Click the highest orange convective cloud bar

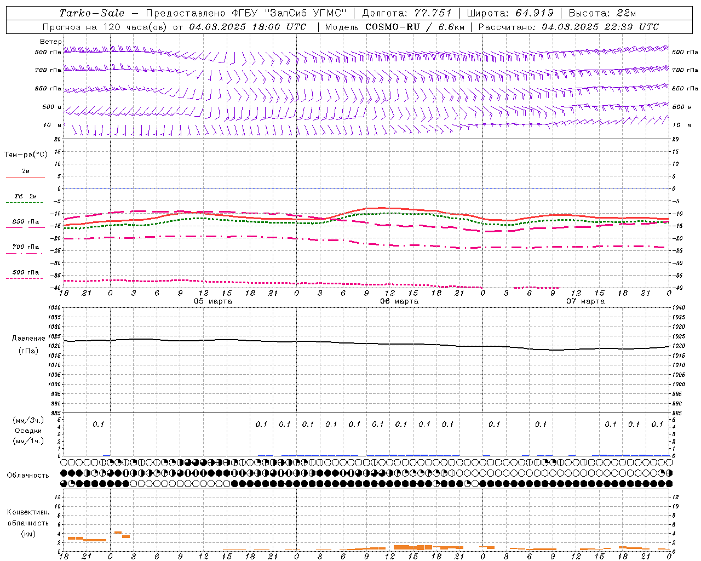[118, 533]
